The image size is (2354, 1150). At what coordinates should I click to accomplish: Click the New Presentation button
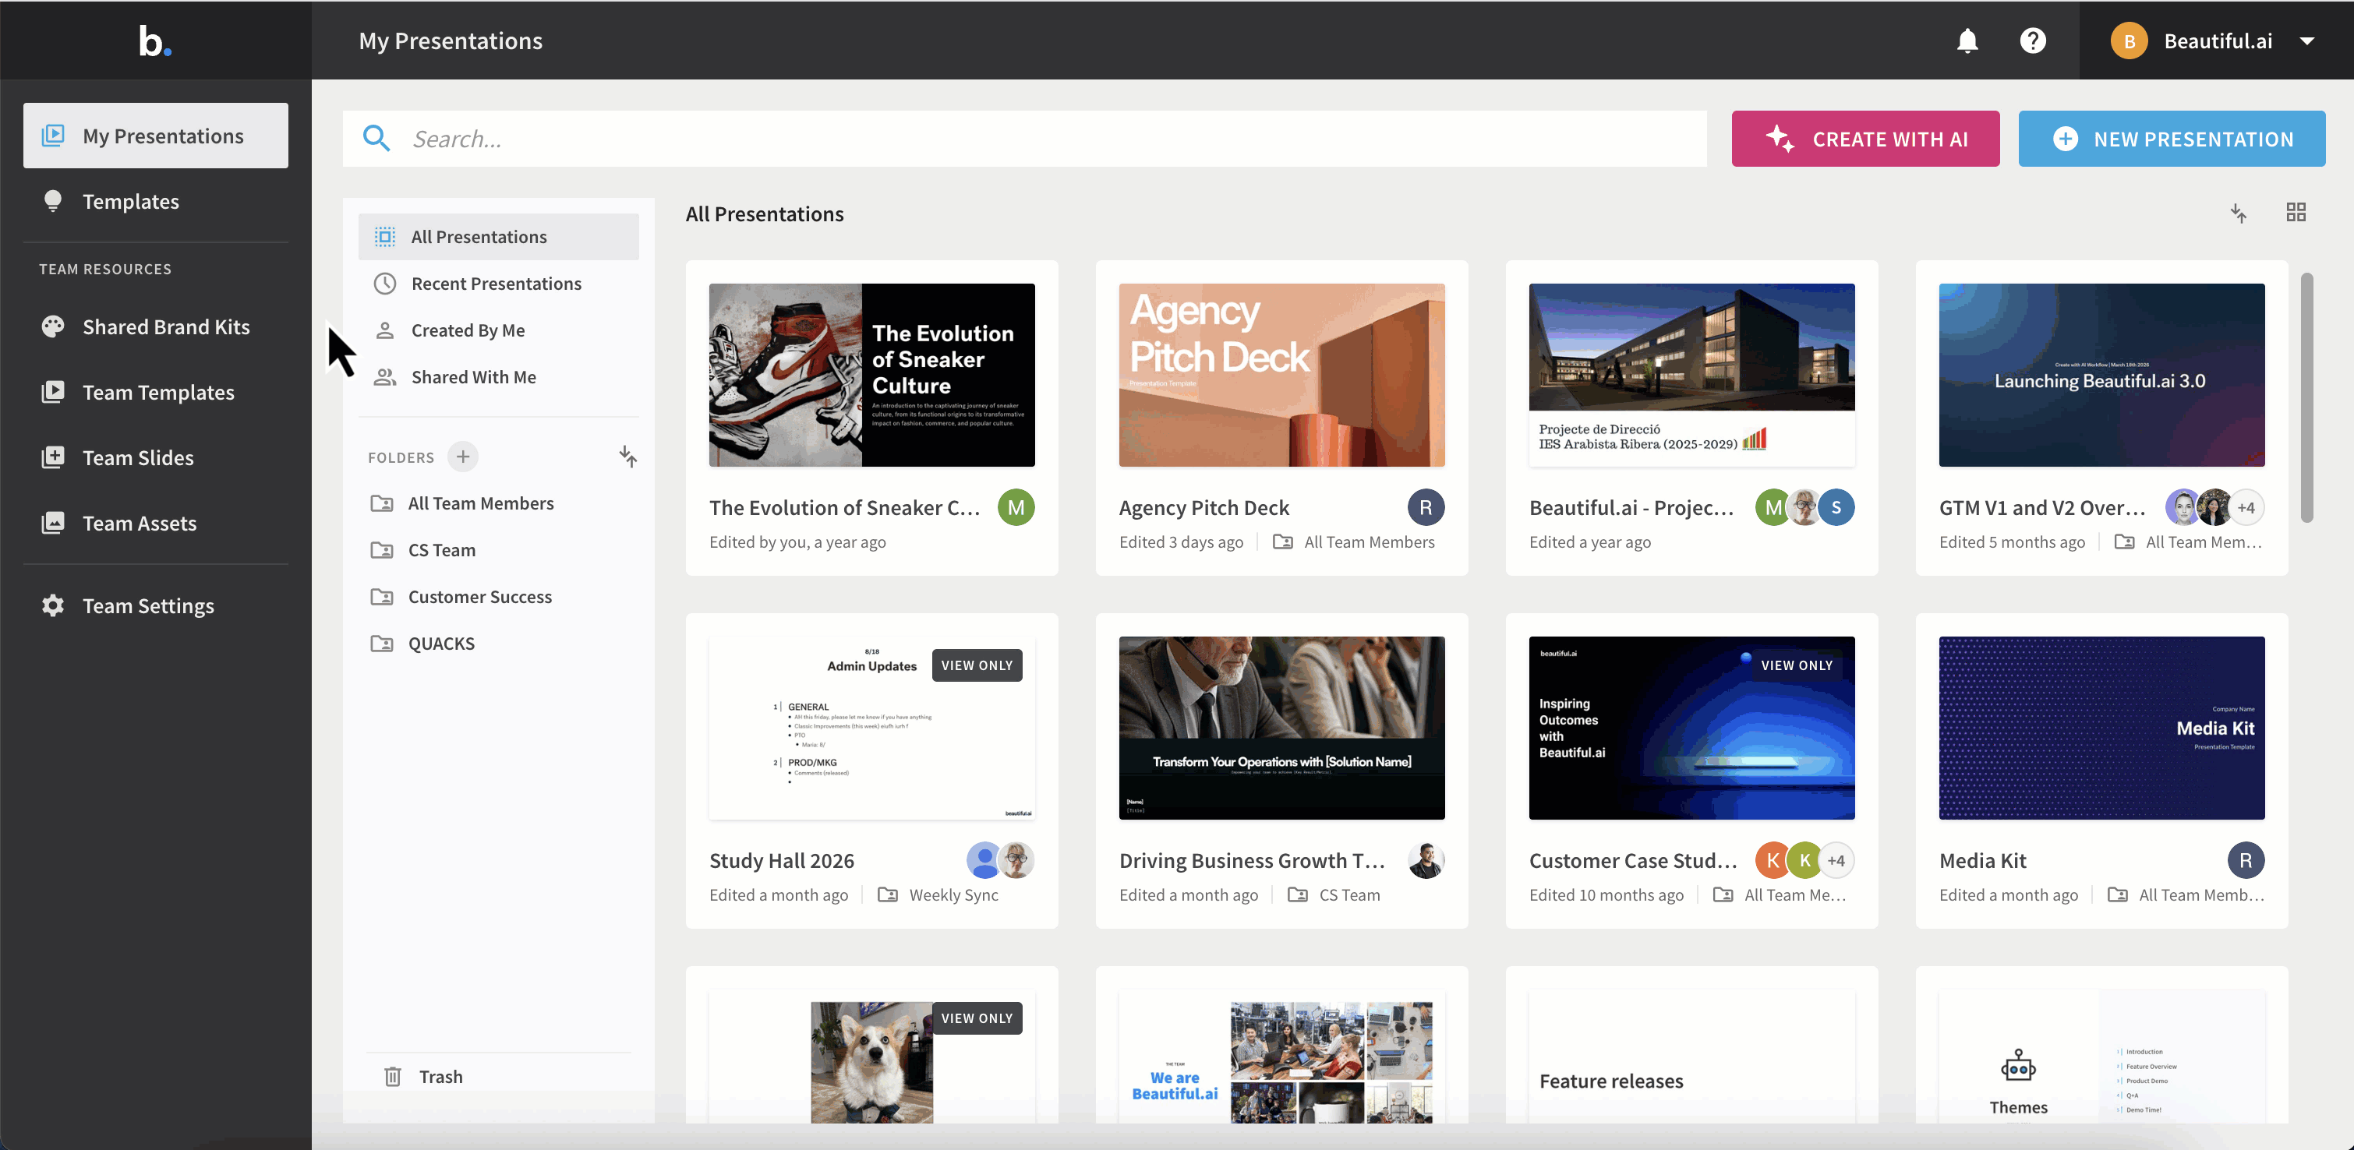pyautogui.click(x=2172, y=139)
